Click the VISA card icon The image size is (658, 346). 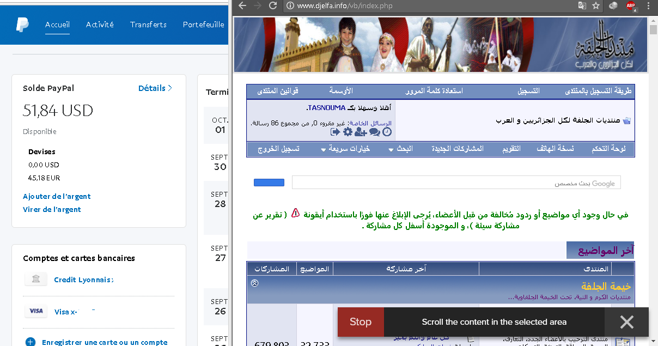tap(36, 311)
